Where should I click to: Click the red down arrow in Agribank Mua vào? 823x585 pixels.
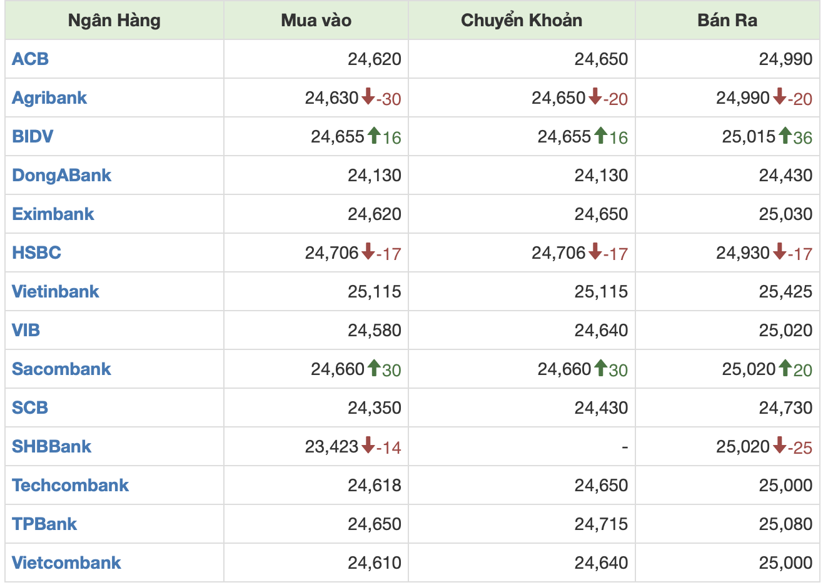[368, 96]
